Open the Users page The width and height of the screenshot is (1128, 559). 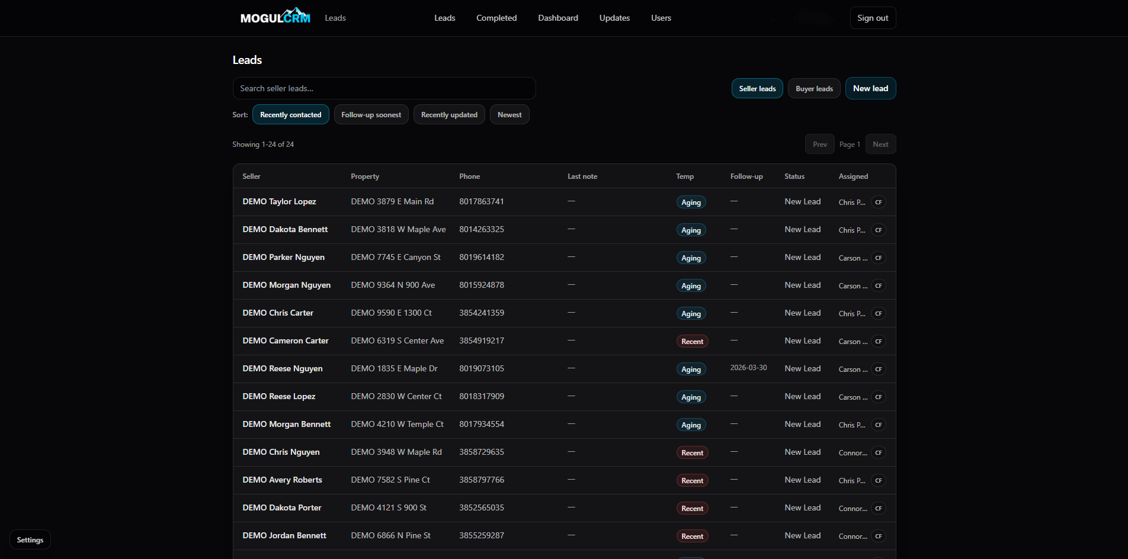[x=661, y=18]
